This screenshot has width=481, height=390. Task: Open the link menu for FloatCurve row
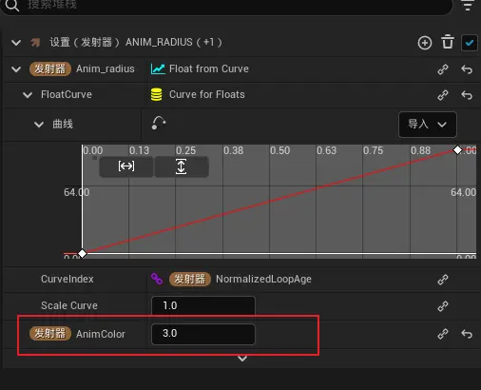tap(443, 95)
